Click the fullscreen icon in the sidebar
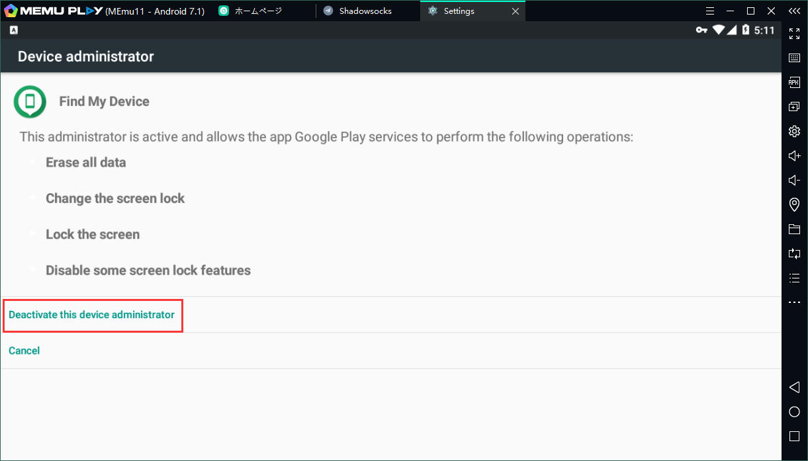 point(794,34)
